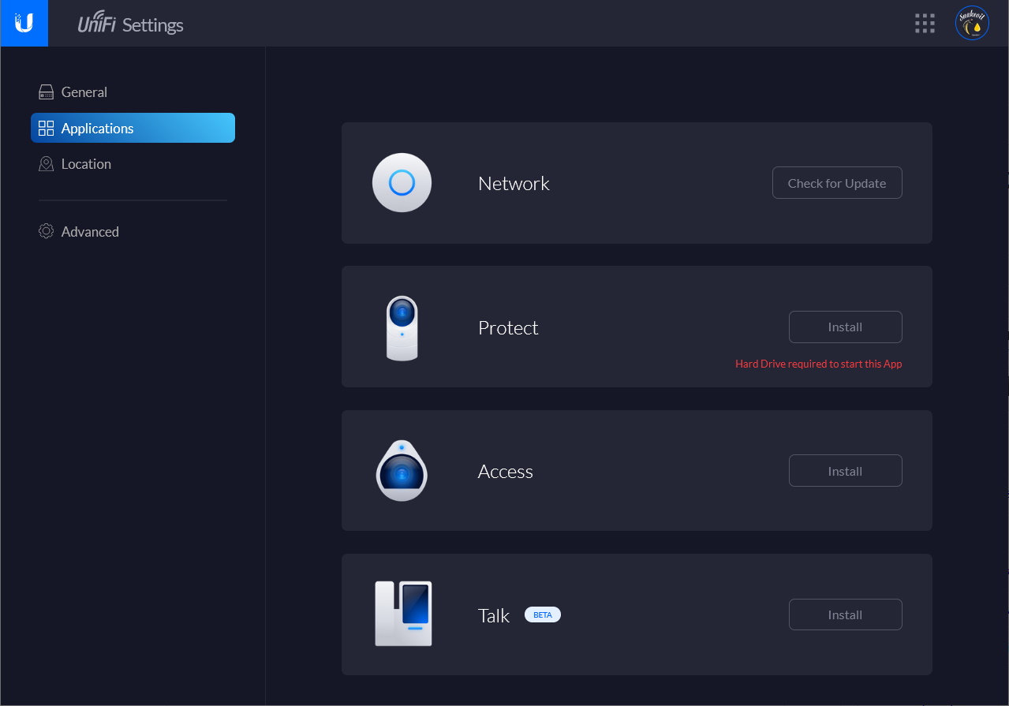Install the Access application

tap(845, 471)
